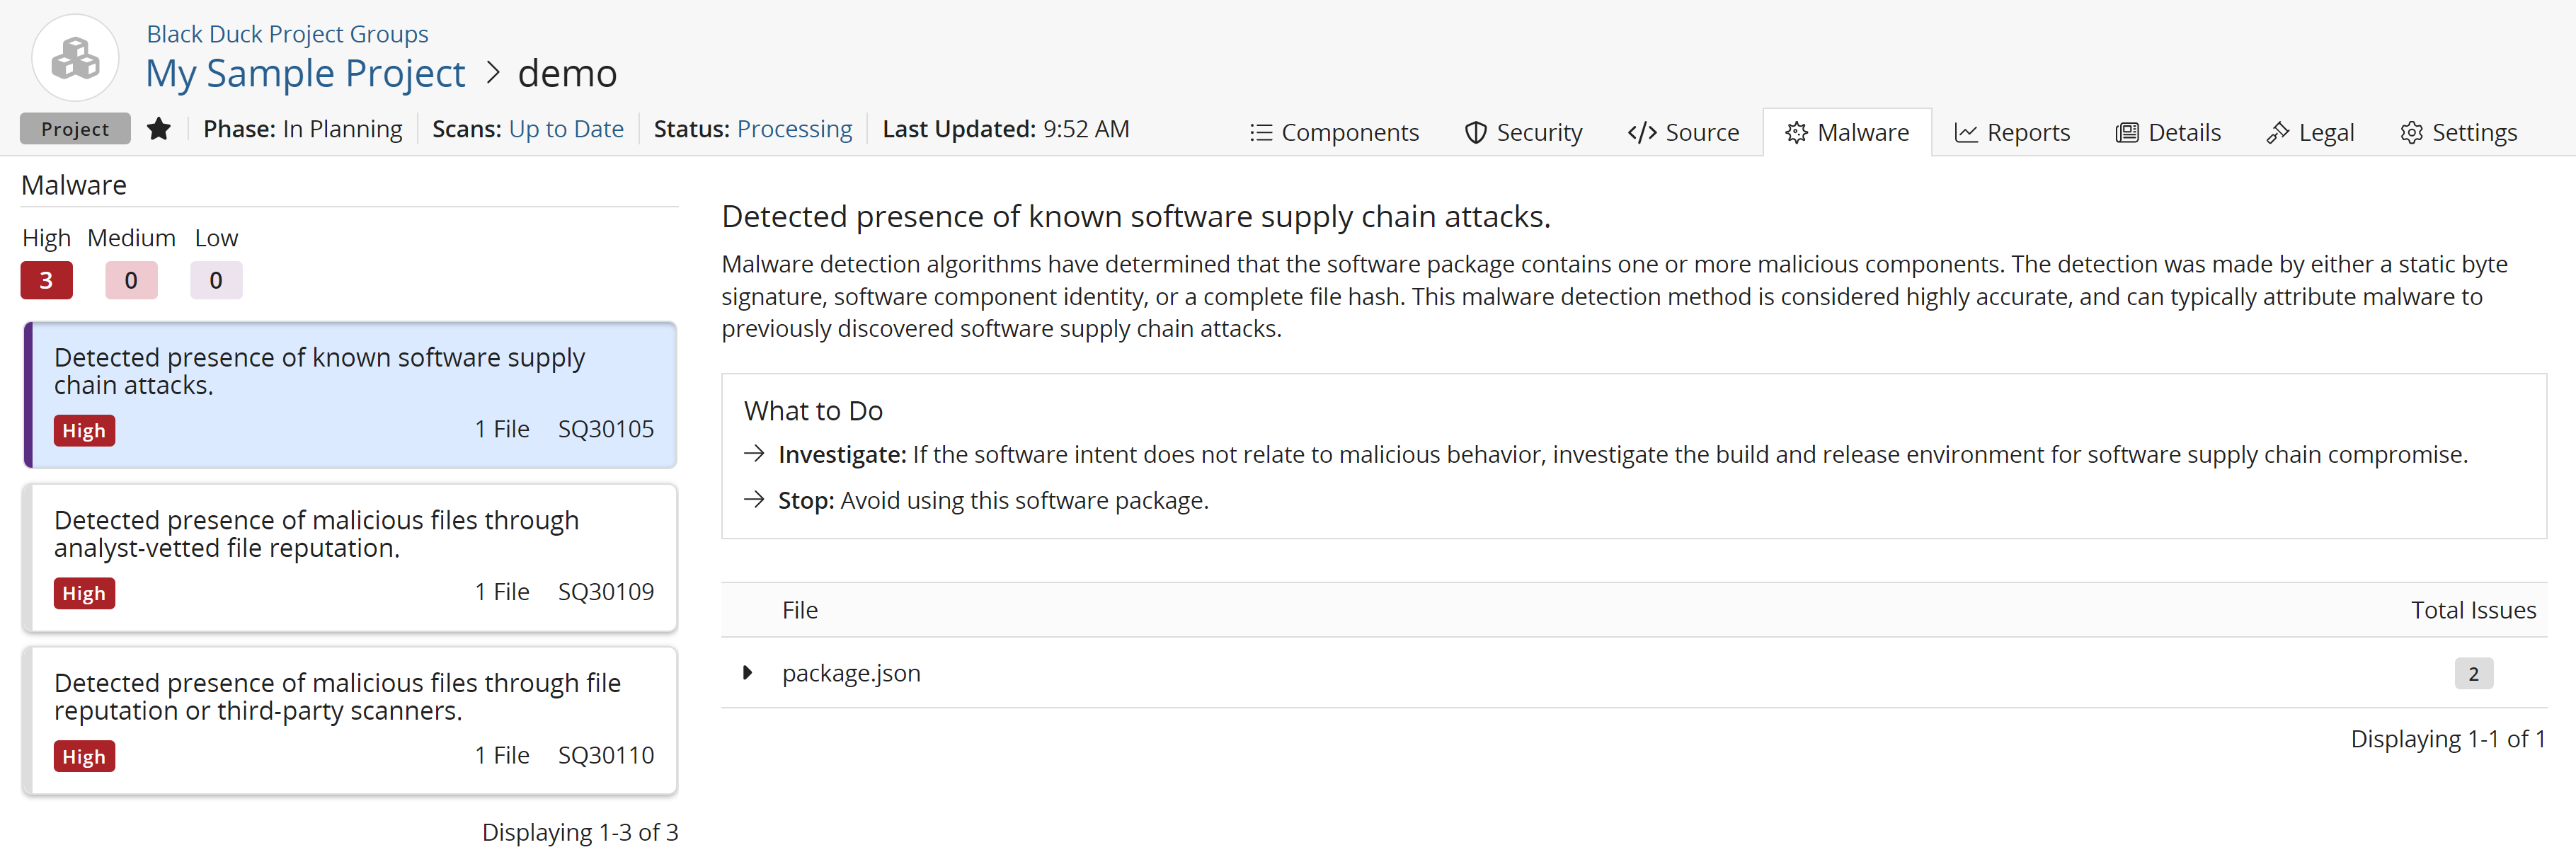
Task: Click the File column header
Action: pyautogui.click(x=800, y=610)
